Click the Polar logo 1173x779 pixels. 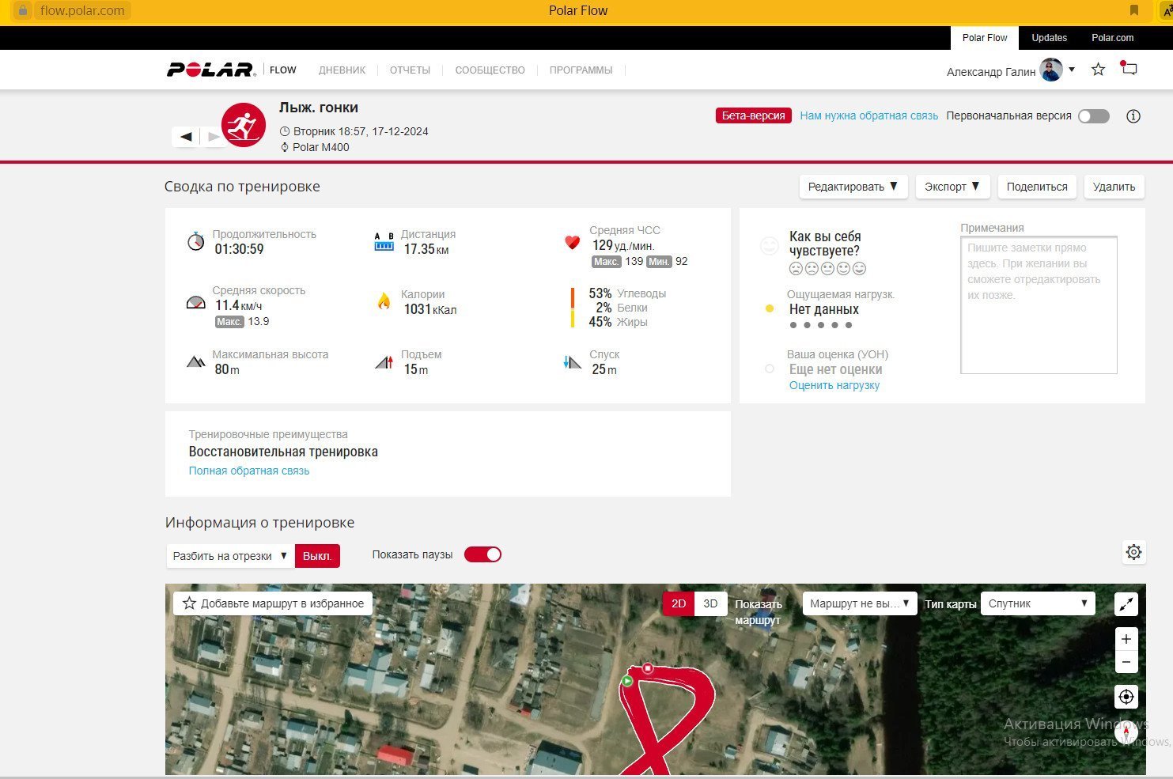pyautogui.click(x=210, y=70)
